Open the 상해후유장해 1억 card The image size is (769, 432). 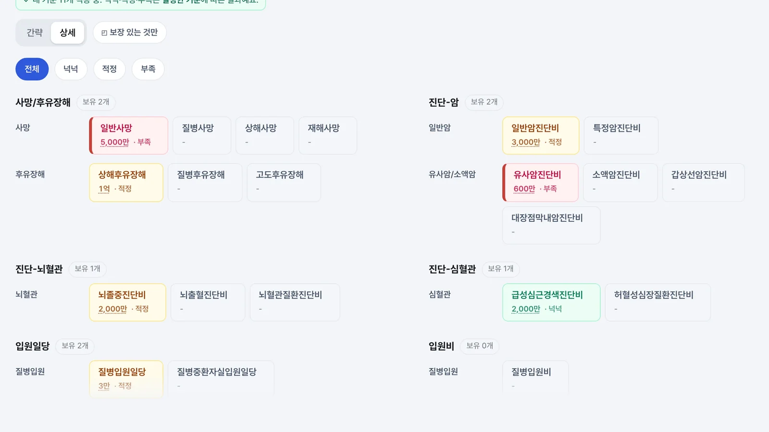(x=126, y=182)
